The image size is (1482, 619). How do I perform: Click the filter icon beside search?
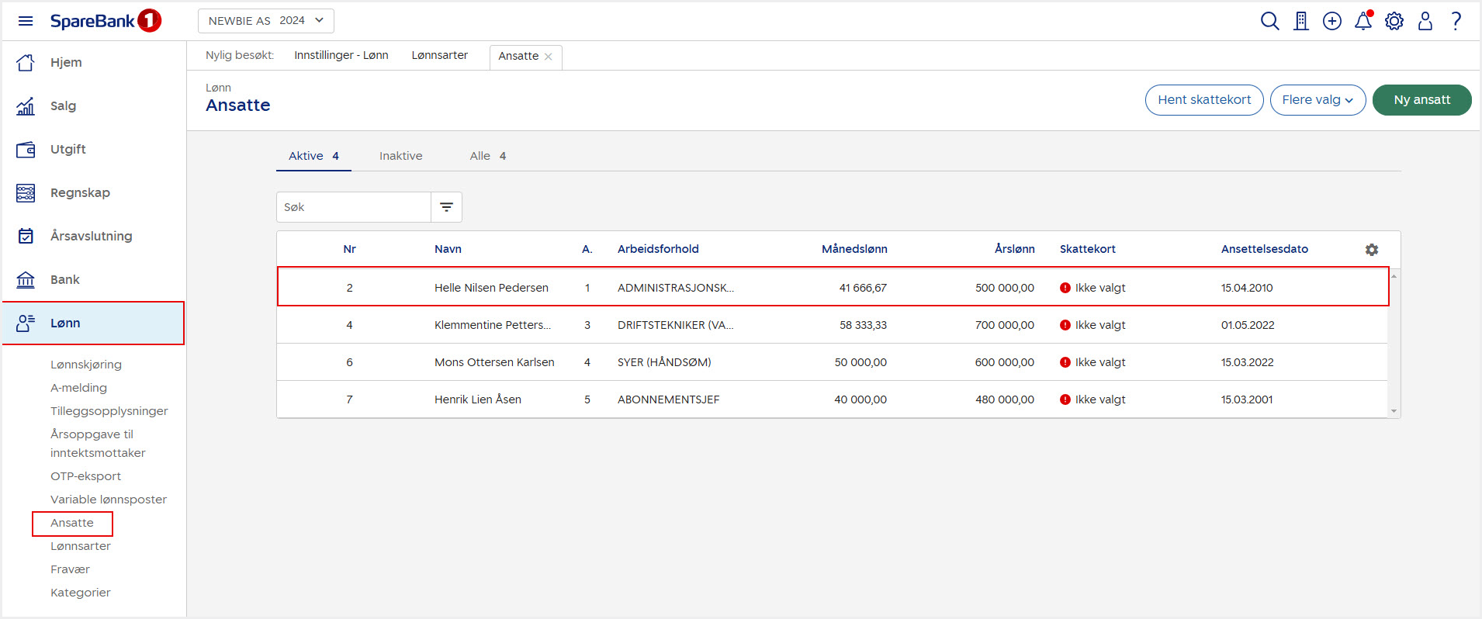[x=446, y=207]
